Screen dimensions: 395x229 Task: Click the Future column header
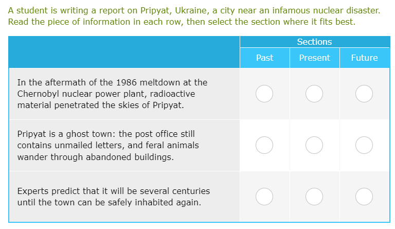pos(364,58)
